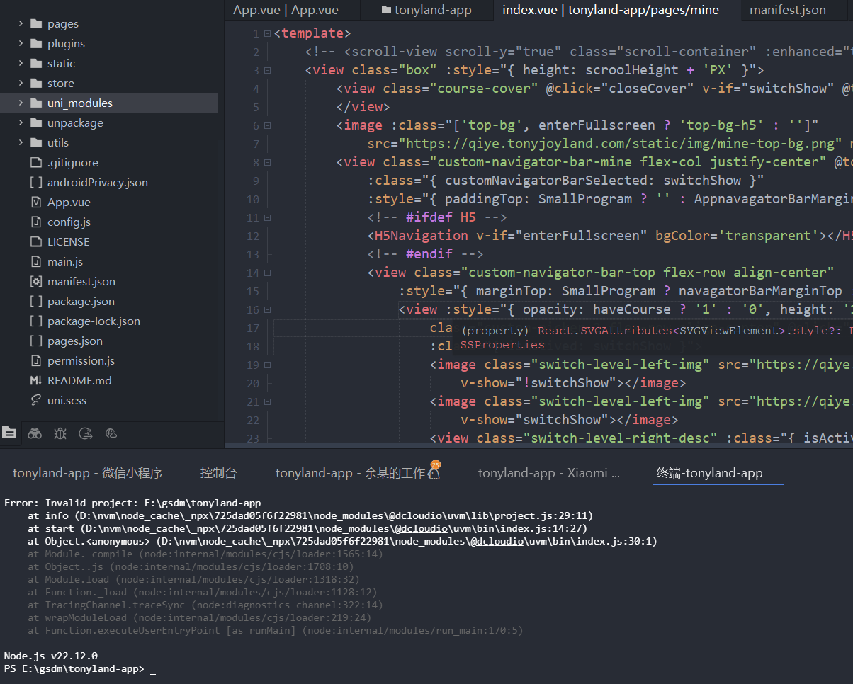Click the notification badge on 余某的工作 tab
Viewport: 853px width, 684px height.
435,465
